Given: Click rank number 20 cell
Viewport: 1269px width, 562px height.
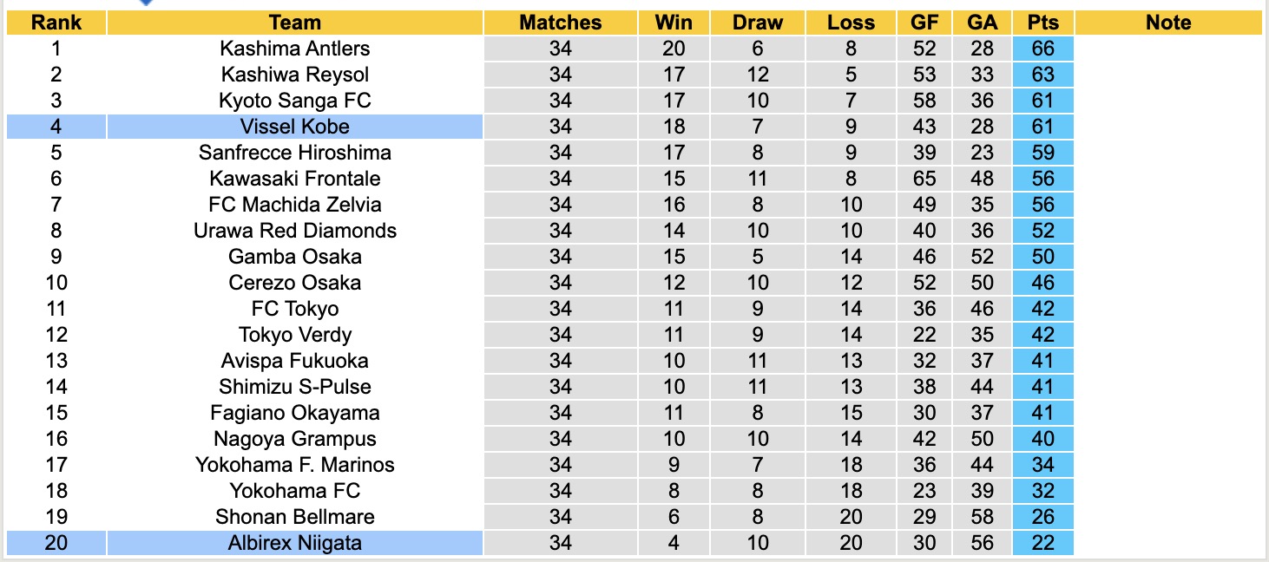Looking at the screenshot, I should click(x=56, y=543).
